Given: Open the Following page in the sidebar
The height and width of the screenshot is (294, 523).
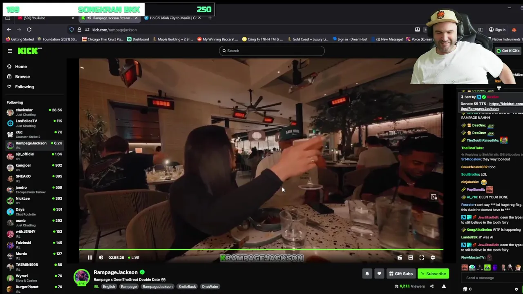Looking at the screenshot, I should [x=20, y=87].
